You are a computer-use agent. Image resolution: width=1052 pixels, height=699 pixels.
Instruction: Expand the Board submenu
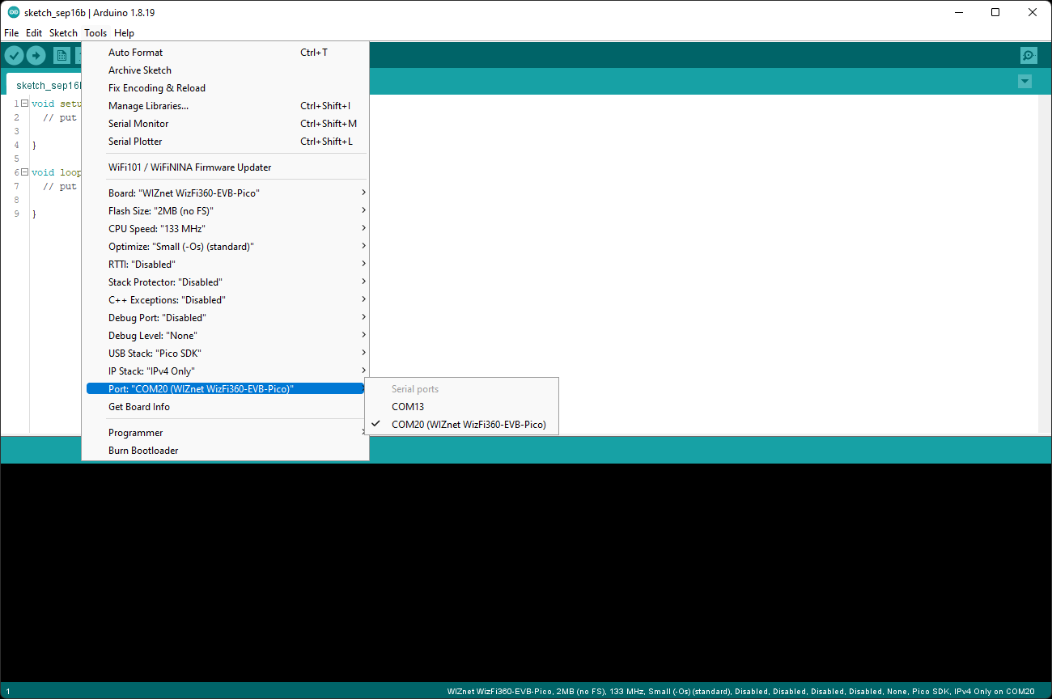tap(226, 193)
